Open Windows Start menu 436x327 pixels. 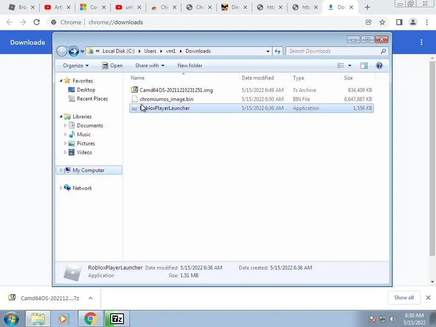pos(11,318)
